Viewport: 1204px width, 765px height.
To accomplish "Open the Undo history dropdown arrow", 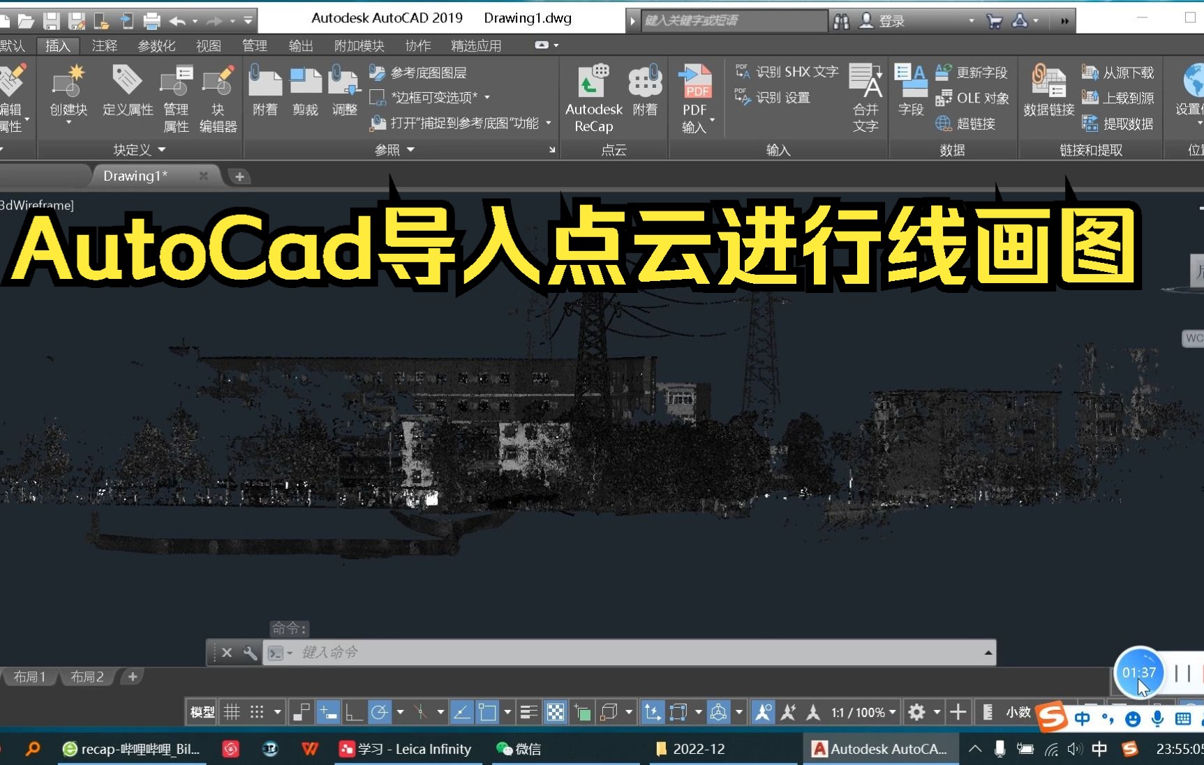I will click(194, 21).
